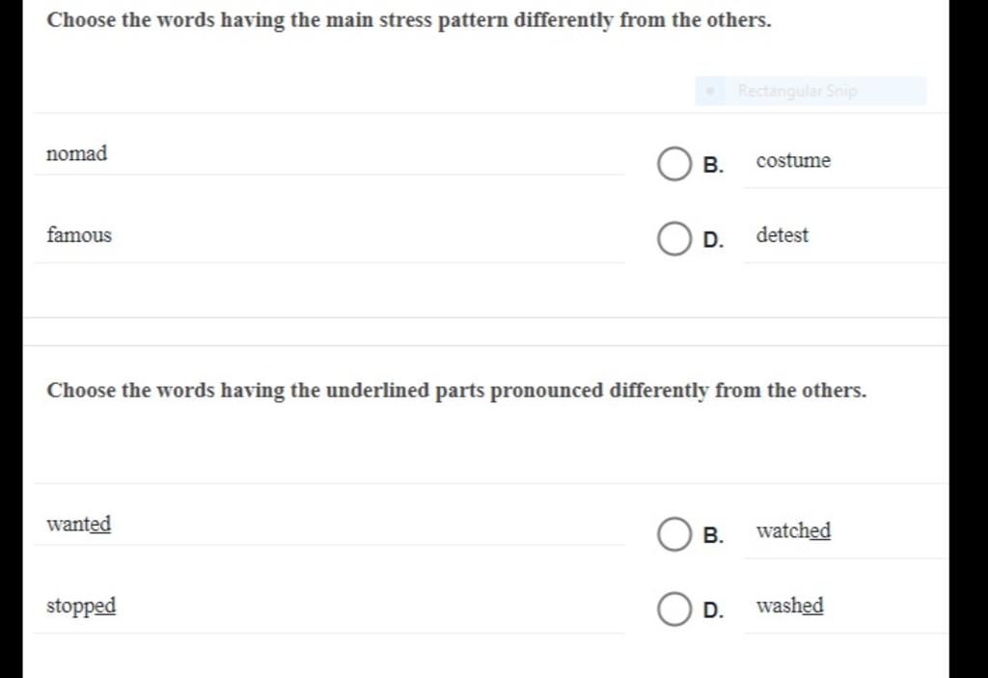Select radio button for option B costume

(674, 164)
